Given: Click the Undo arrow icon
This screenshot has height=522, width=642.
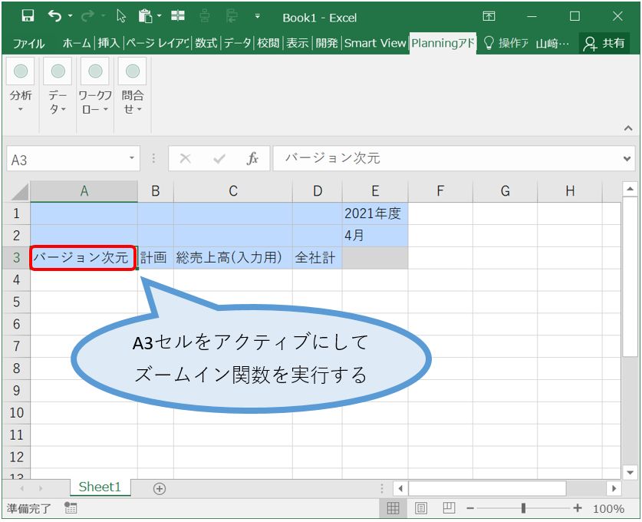Looking at the screenshot, I should tap(54, 16).
